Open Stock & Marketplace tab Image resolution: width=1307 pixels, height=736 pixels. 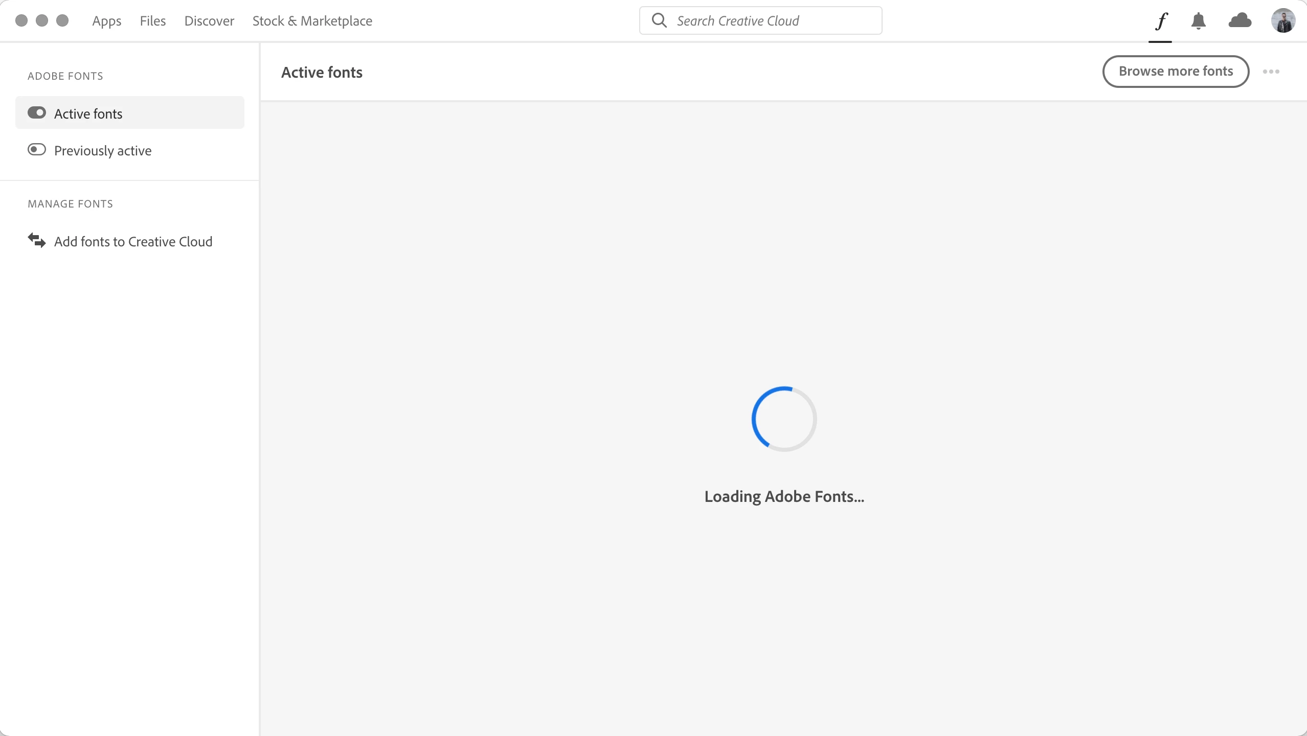point(312,21)
